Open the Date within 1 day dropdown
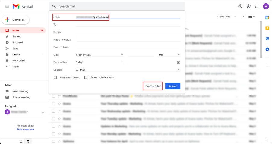 (x=100, y=62)
